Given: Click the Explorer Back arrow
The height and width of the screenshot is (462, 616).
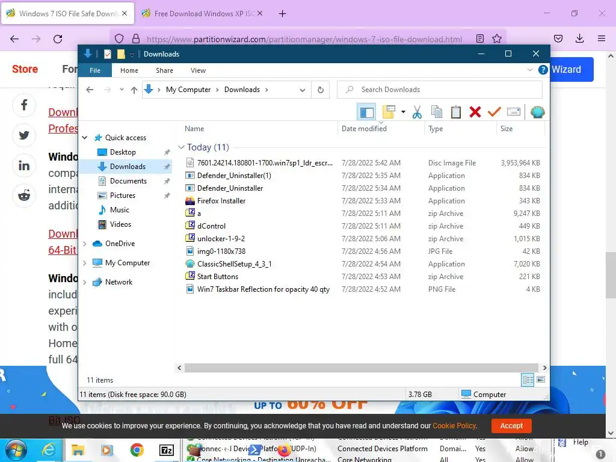Looking at the screenshot, I should (x=90, y=90).
